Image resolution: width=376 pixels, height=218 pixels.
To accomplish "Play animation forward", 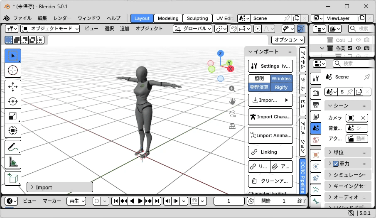I will click(x=140, y=201).
